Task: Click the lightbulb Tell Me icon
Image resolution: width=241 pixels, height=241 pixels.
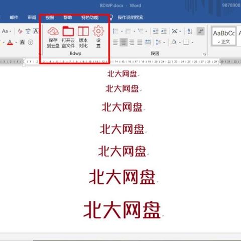Action: (111, 18)
